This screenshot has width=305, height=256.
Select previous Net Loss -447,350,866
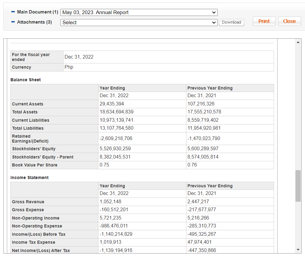[202, 250]
